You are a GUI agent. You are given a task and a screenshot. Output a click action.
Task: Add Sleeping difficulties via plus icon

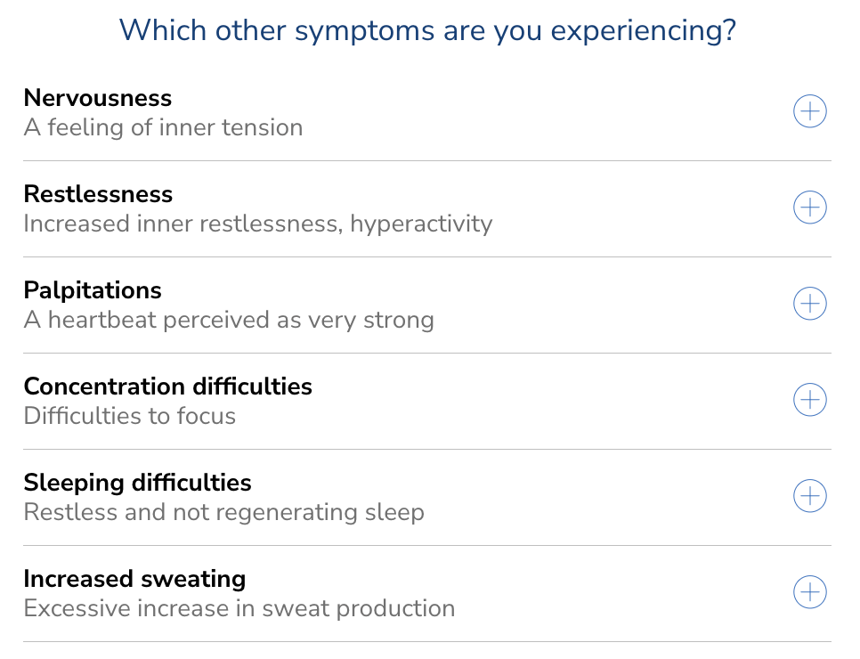click(x=809, y=496)
